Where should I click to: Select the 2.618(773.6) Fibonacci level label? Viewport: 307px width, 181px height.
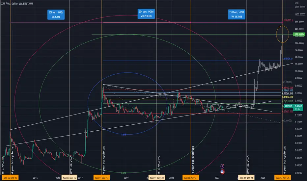pos(288,20)
